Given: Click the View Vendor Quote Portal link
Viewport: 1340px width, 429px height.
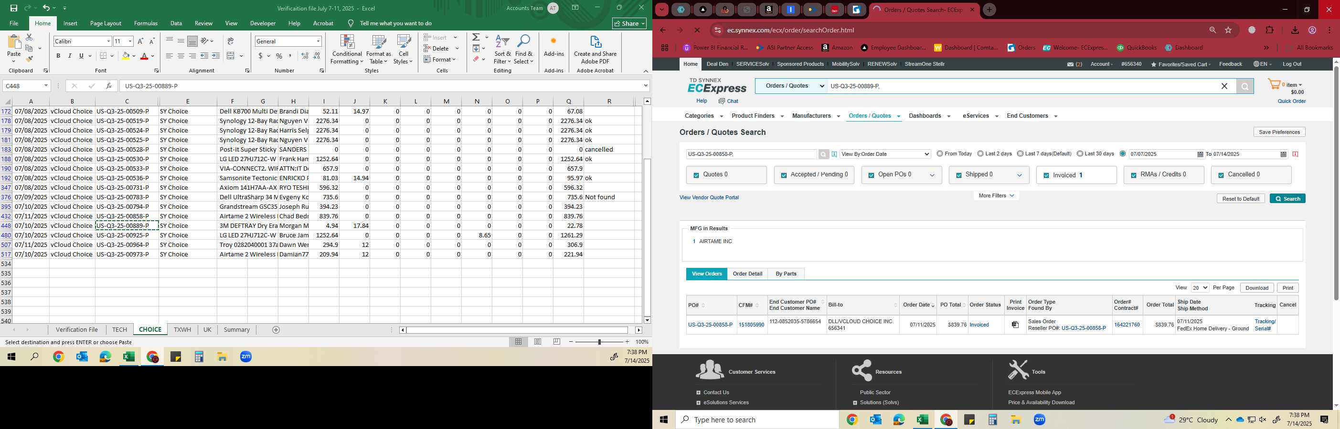Looking at the screenshot, I should (x=709, y=198).
